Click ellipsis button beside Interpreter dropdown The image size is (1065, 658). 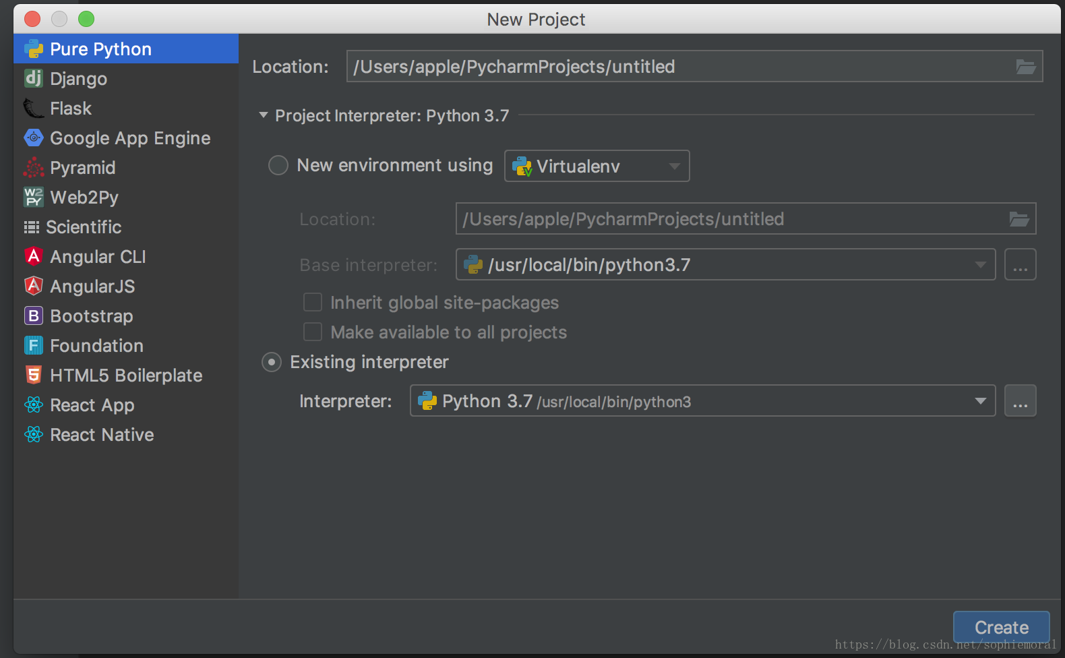coord(1020,401)
